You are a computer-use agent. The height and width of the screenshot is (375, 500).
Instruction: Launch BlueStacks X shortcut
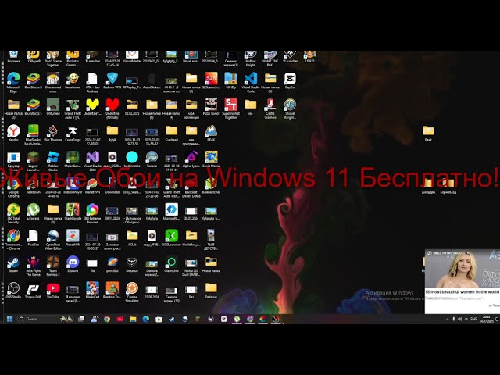click(33, 81)
